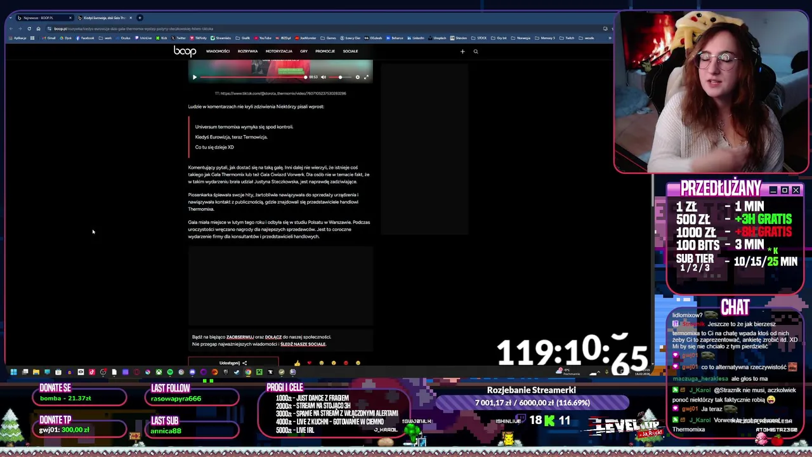Go back in the browser
Image resolution: width=812 pixels, height=457 pixels.
pyautogui.click(x=11, y=29)
